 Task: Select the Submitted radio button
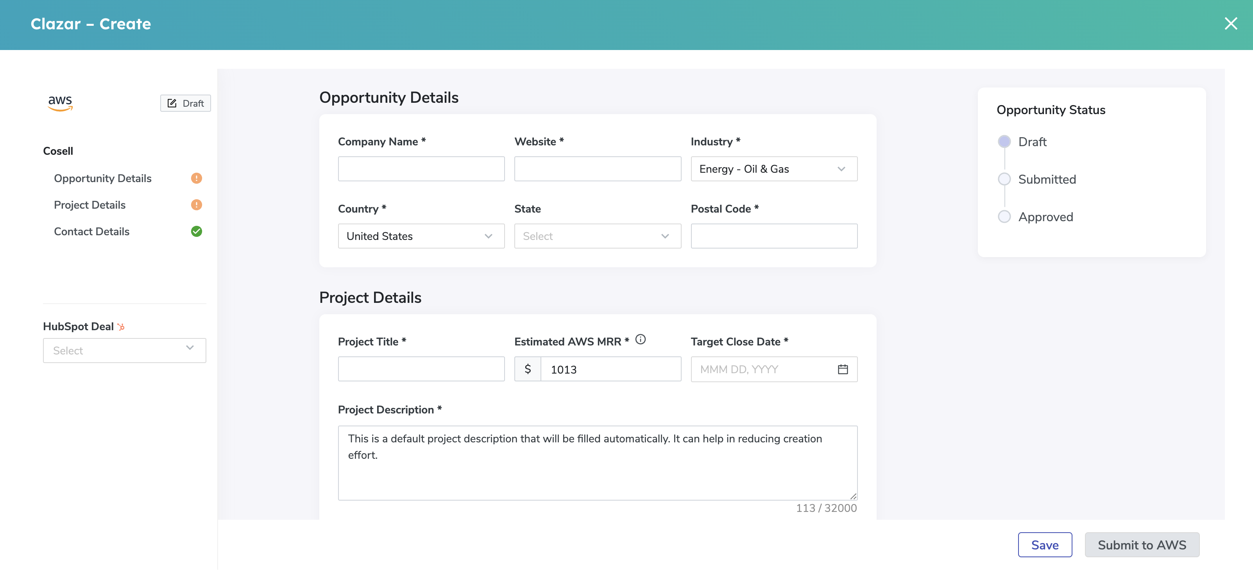pyautogui.click(x=1004, y=178)
